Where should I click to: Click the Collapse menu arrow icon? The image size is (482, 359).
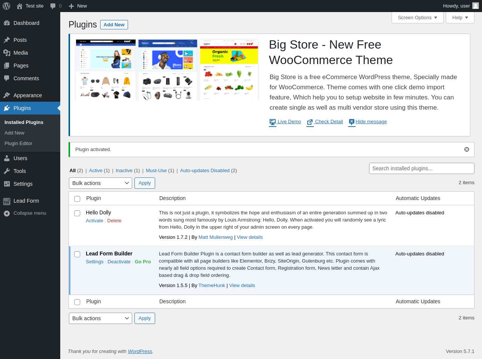tap(7, 213)
